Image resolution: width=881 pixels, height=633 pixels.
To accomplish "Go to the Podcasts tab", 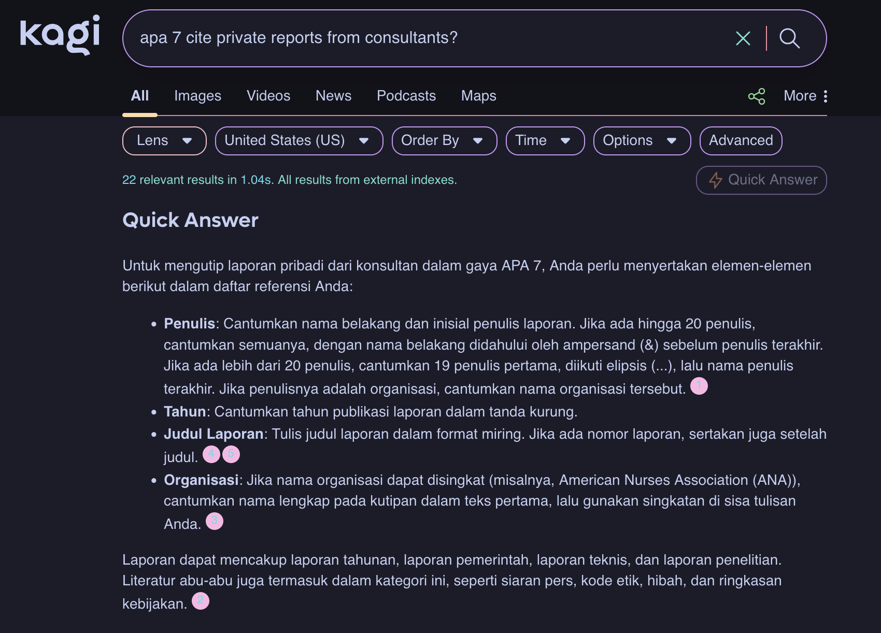I will click(406, 96).
